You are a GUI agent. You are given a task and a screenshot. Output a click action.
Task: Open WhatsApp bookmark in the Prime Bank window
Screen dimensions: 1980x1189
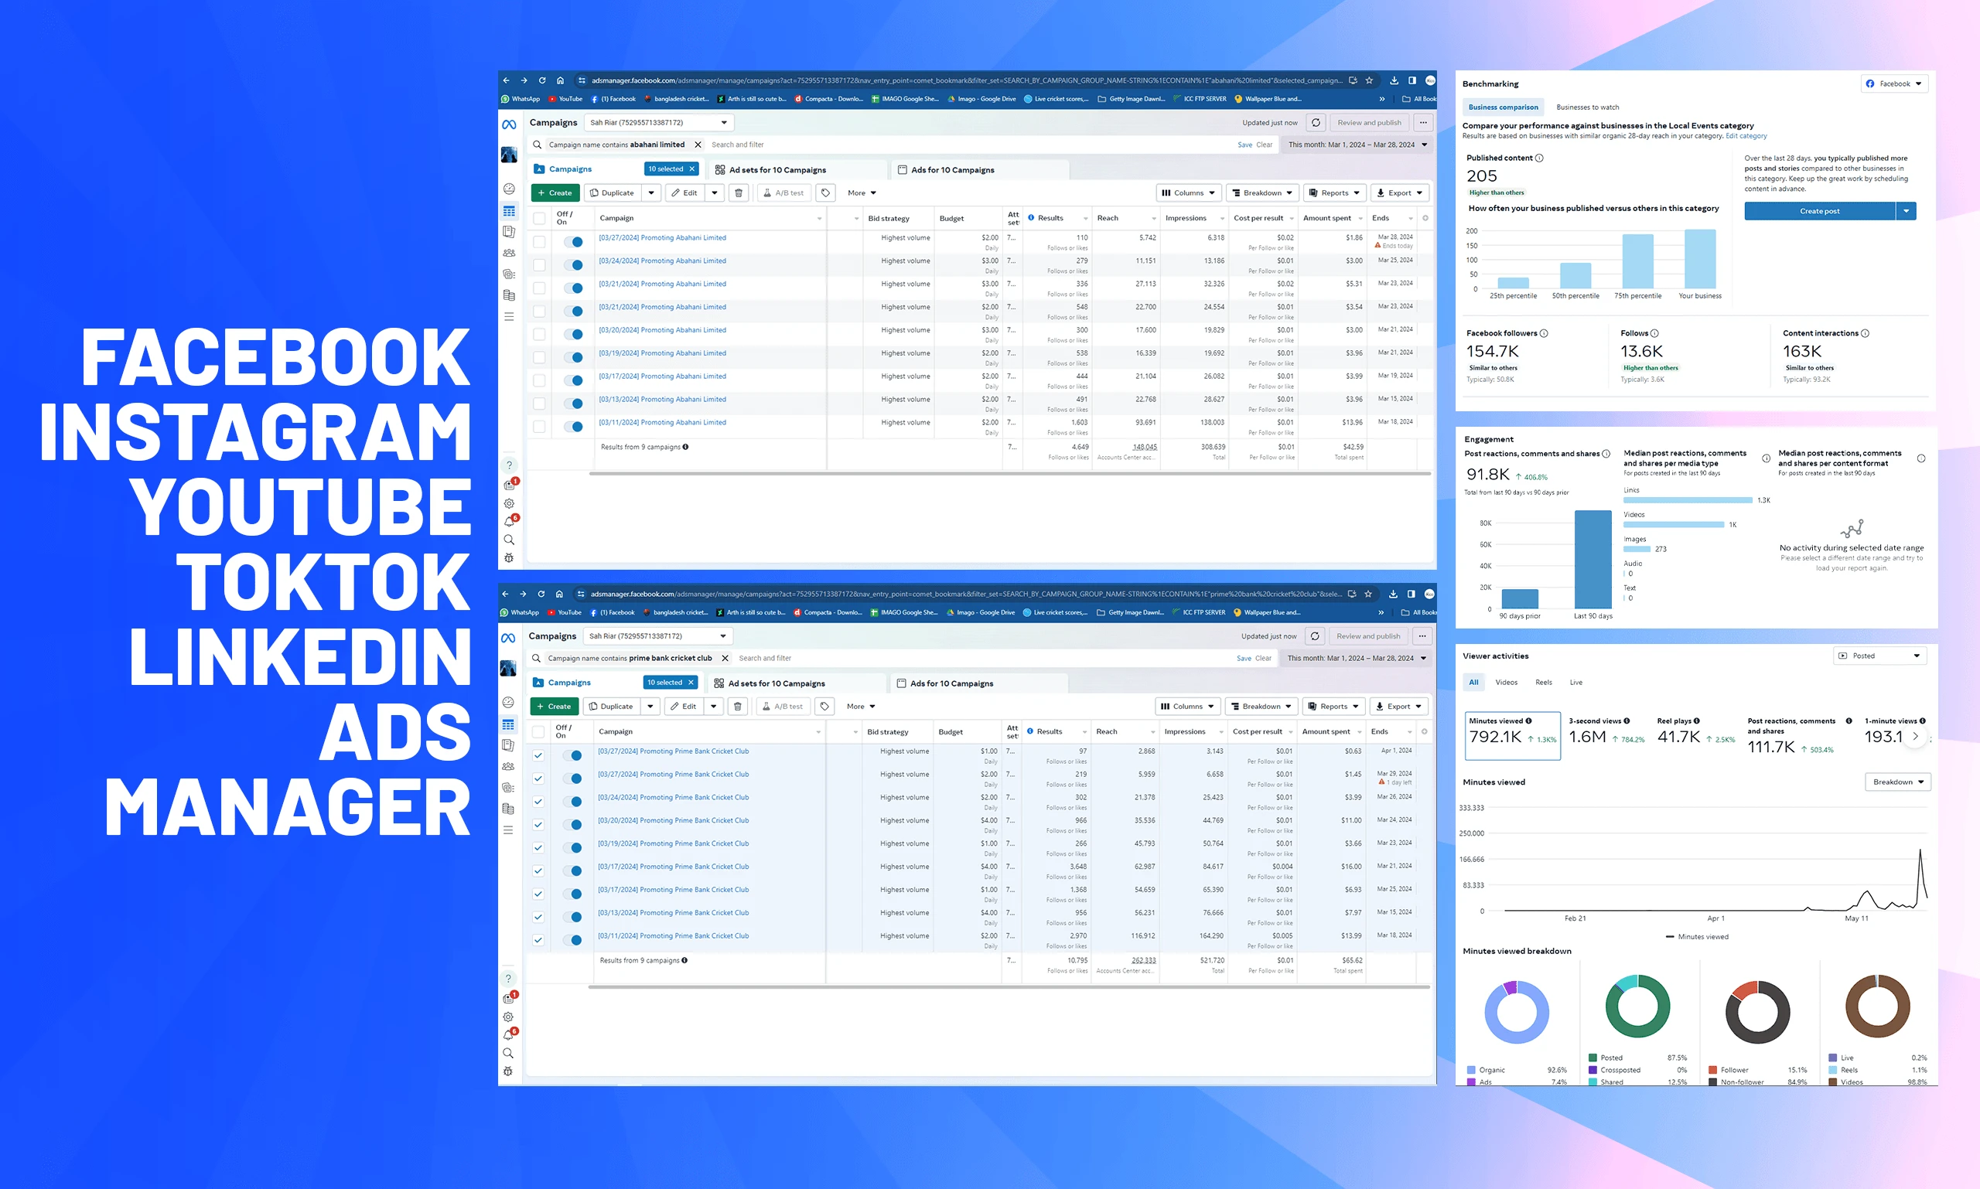click(521, 613)
